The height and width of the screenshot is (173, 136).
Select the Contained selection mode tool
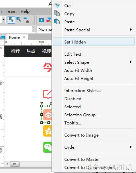click(19, 20)
